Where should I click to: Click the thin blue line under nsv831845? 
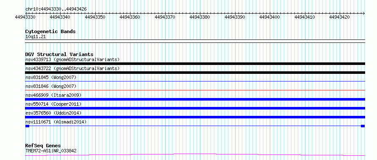click(195, 81)
